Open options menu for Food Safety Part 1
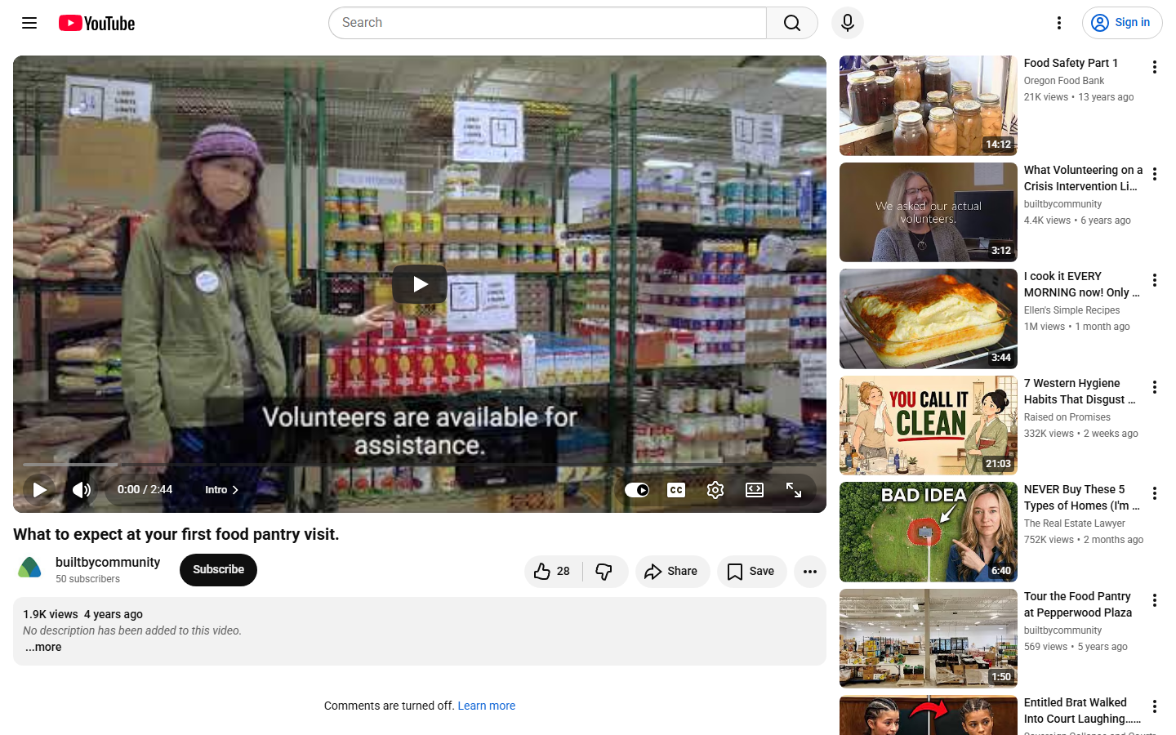The width and height of the screenshot is (1176, 735). click(1155, 67)
